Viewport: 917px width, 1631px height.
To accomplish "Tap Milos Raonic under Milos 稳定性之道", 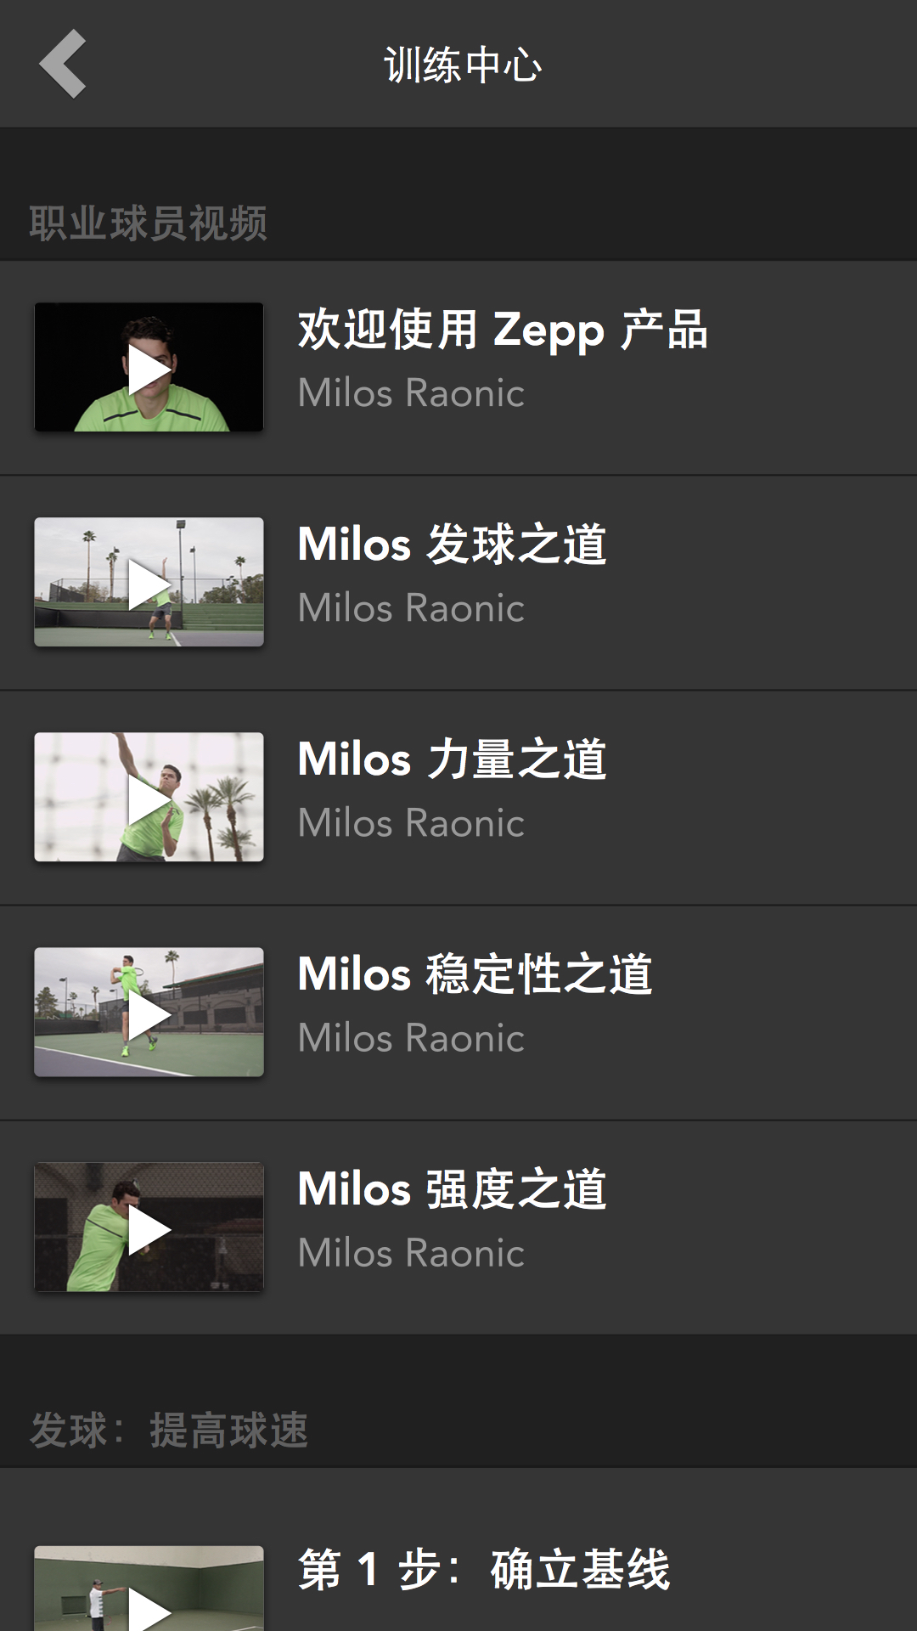I will pos(411,1038).
